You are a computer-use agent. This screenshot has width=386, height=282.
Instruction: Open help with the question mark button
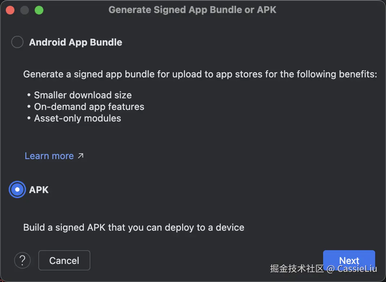[22, 260]
